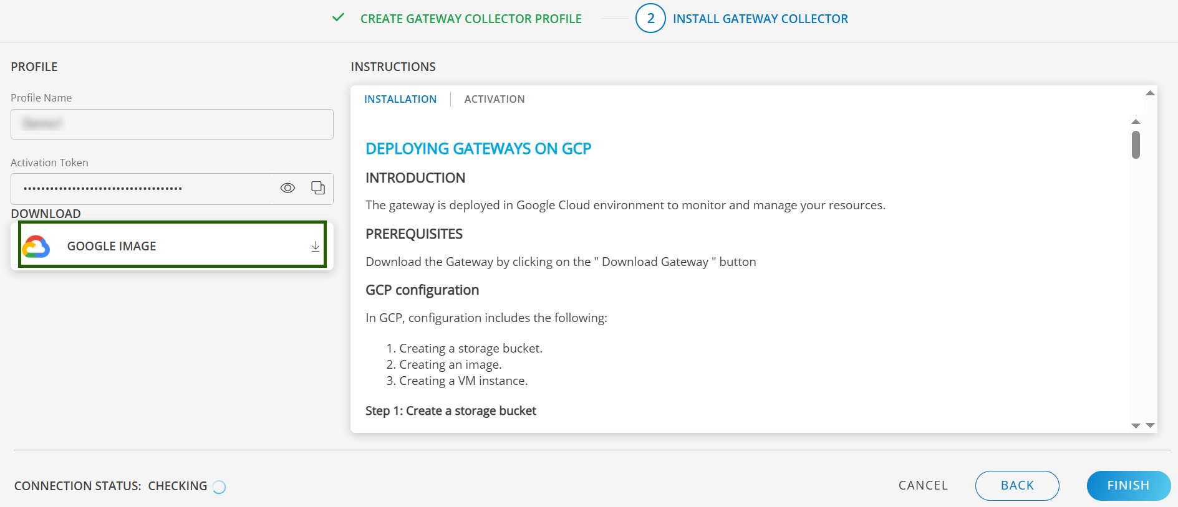Click the Google Cloud logo icon
The height and width of the screenshot is (507, 1178).
(36, 247)
